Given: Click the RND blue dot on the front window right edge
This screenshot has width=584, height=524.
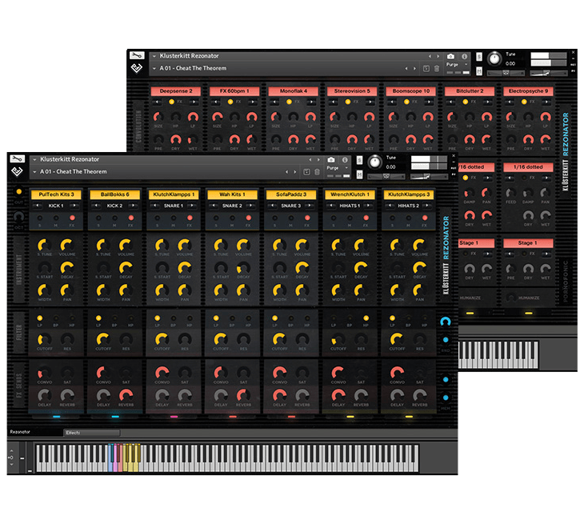Looking at the screenshot, I should tap(446, 340).
